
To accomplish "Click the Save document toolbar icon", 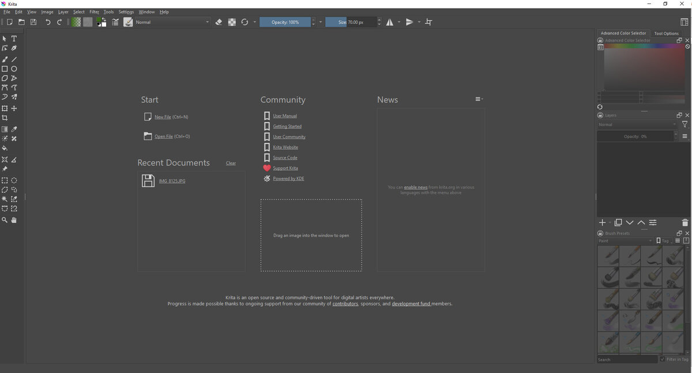I will coord(33,22).
